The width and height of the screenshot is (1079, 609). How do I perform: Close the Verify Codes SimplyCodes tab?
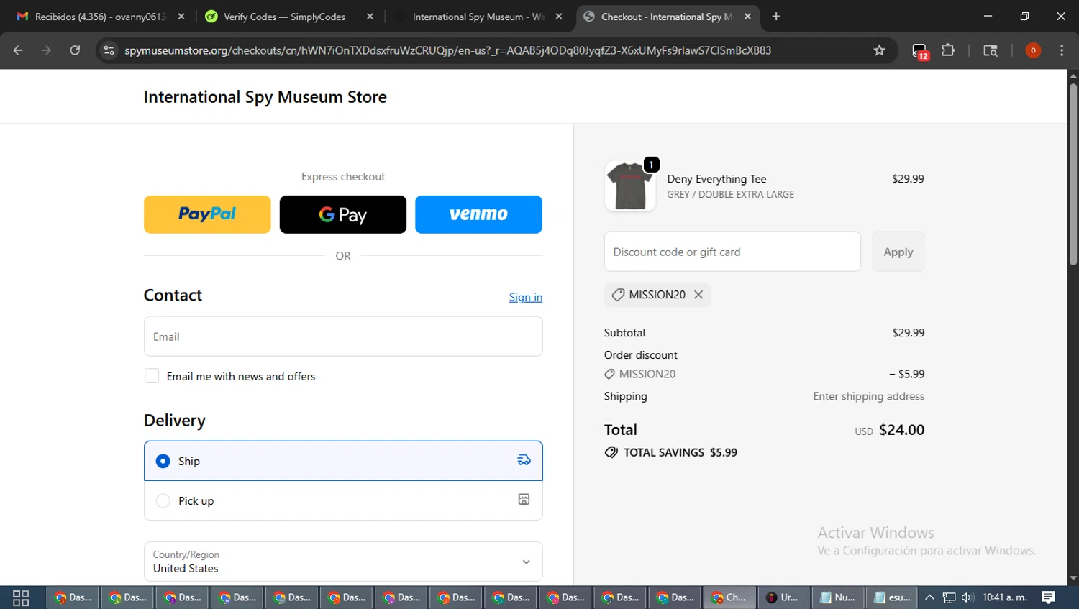coord(370,17)
